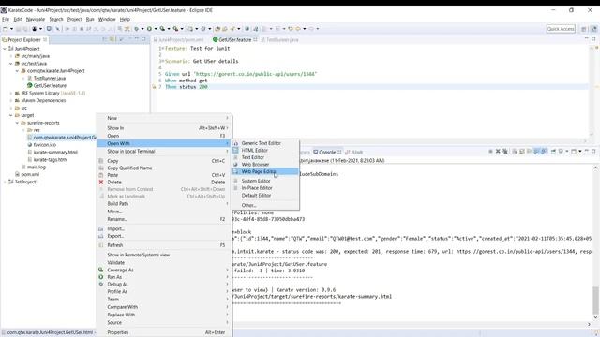Click Copy Qualified Name in context menu
This screenshot has height=337, width=600.
[164, 168]
